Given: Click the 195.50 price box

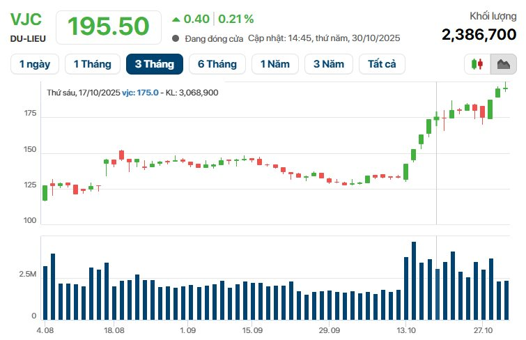Looking at the screenshot, I should click(108, 26).
